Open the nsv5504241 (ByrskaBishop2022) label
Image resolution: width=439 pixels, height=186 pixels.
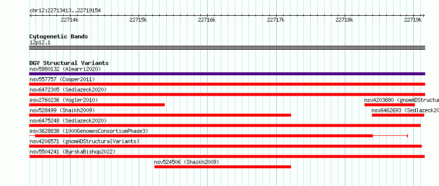coord(73,152)
